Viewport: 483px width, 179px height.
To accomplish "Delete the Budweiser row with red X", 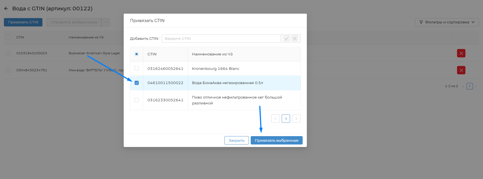I will click(x=461, y=53).
